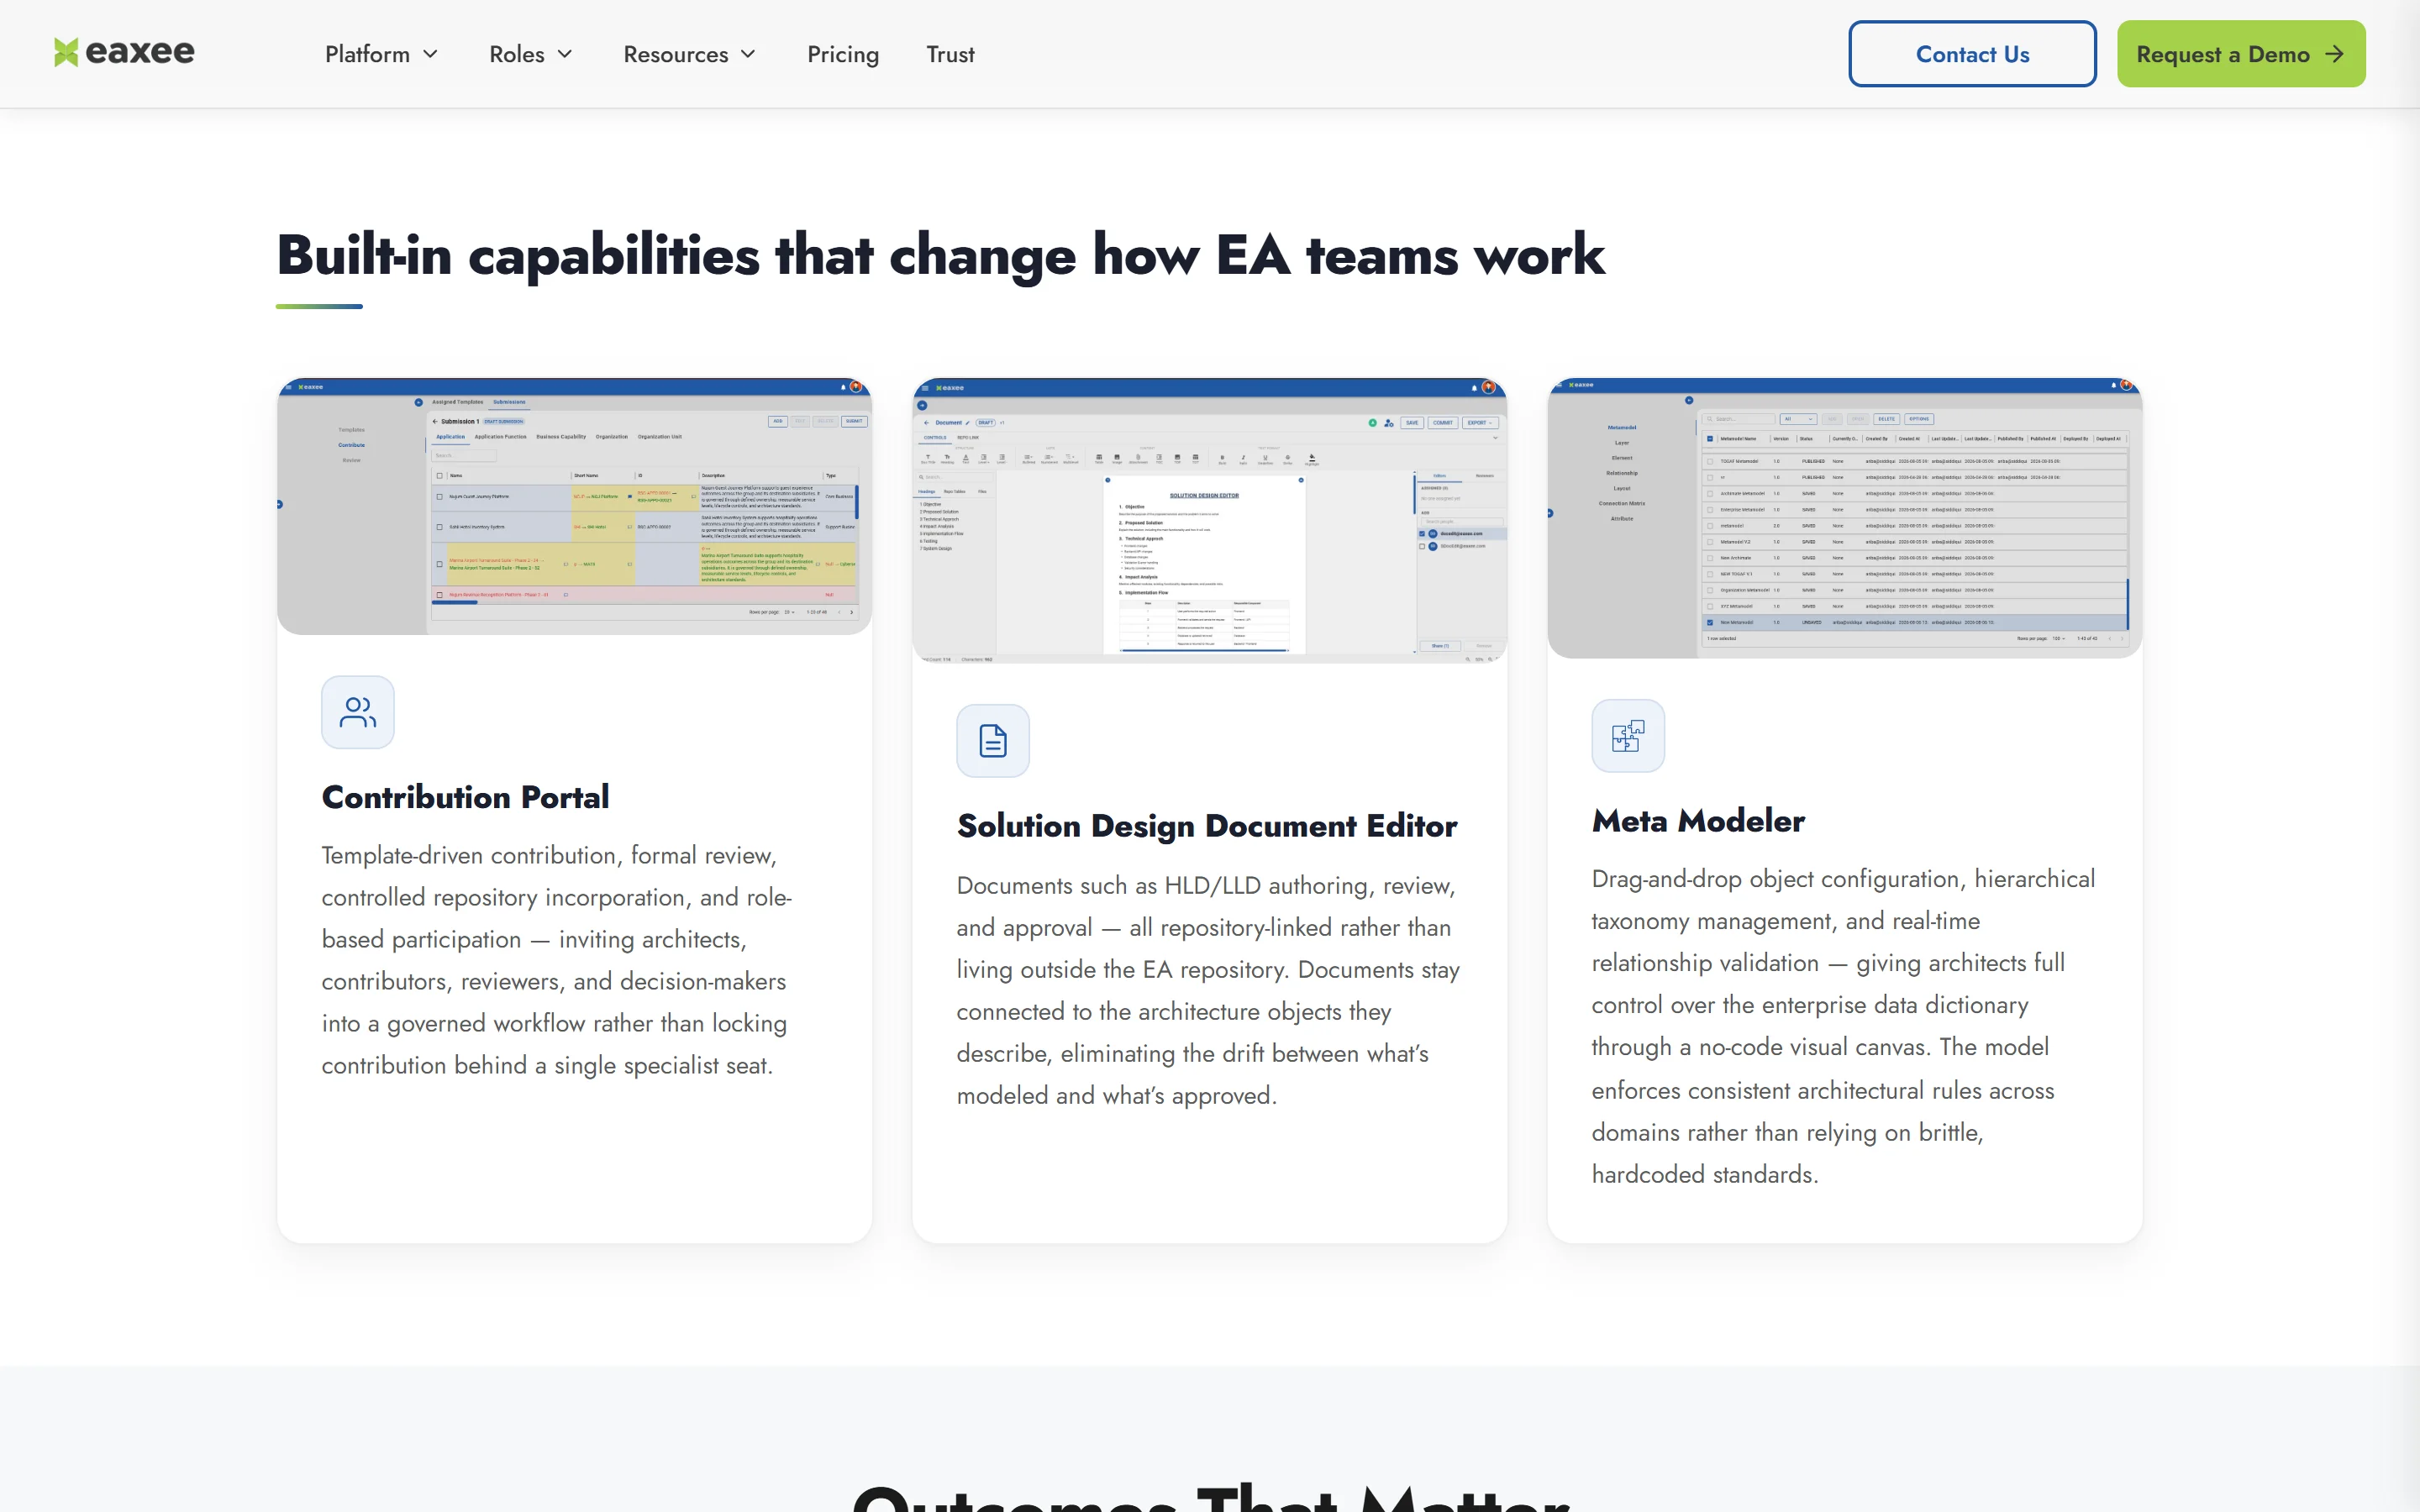Click the Meta Modeler puzzle icon
This screenshot has width=2420, height=1512.
pyautogui.click(x=1628, y=736)
